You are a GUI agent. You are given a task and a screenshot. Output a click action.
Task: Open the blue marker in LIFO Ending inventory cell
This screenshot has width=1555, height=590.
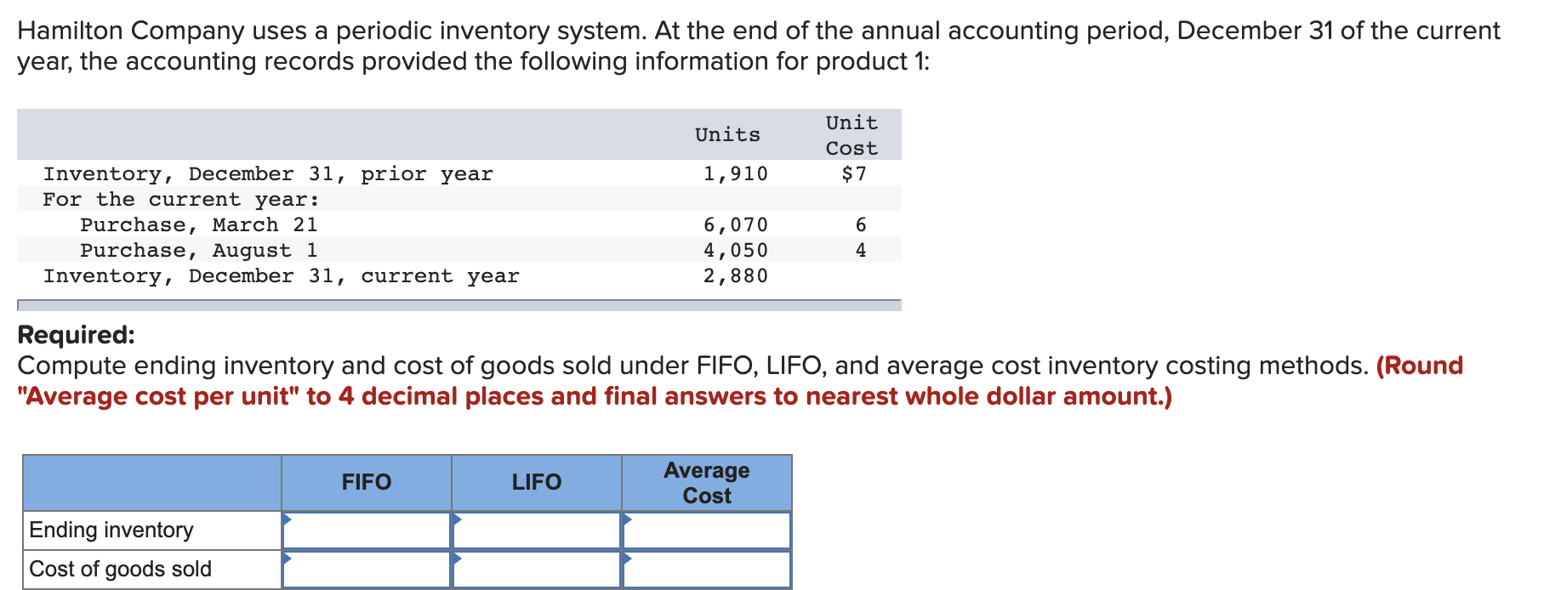click(458, 519)
